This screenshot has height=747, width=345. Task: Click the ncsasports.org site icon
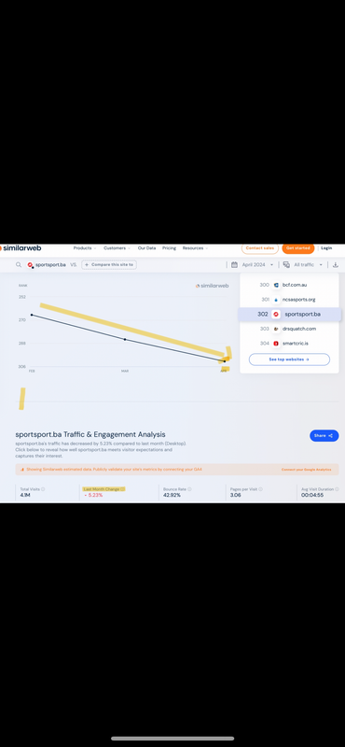[276, 300]
